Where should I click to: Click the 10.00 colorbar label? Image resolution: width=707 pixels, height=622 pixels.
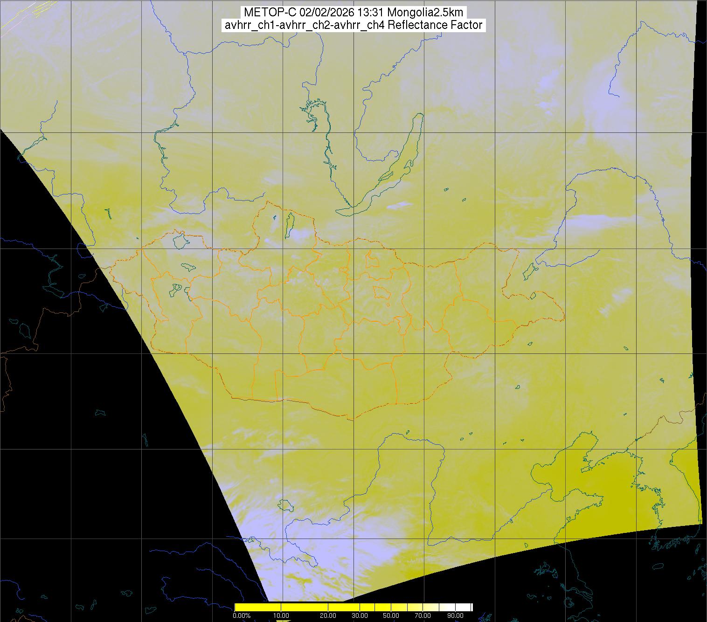282,615
